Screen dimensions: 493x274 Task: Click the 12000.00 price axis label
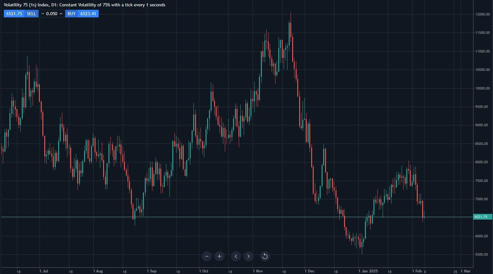(x=482, y=14)
